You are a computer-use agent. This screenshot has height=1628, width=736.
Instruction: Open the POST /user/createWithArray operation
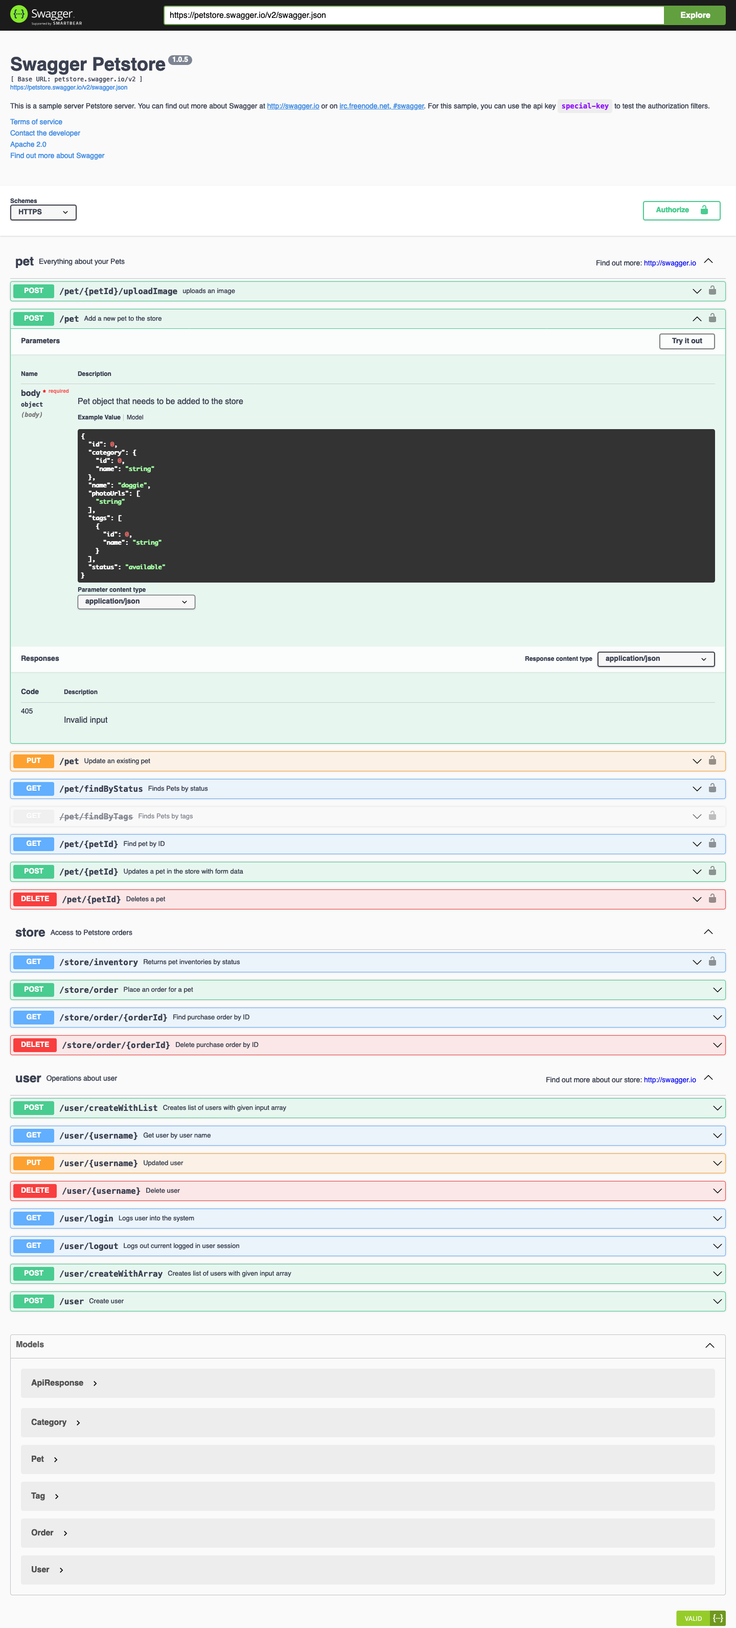click(367, 1274)
